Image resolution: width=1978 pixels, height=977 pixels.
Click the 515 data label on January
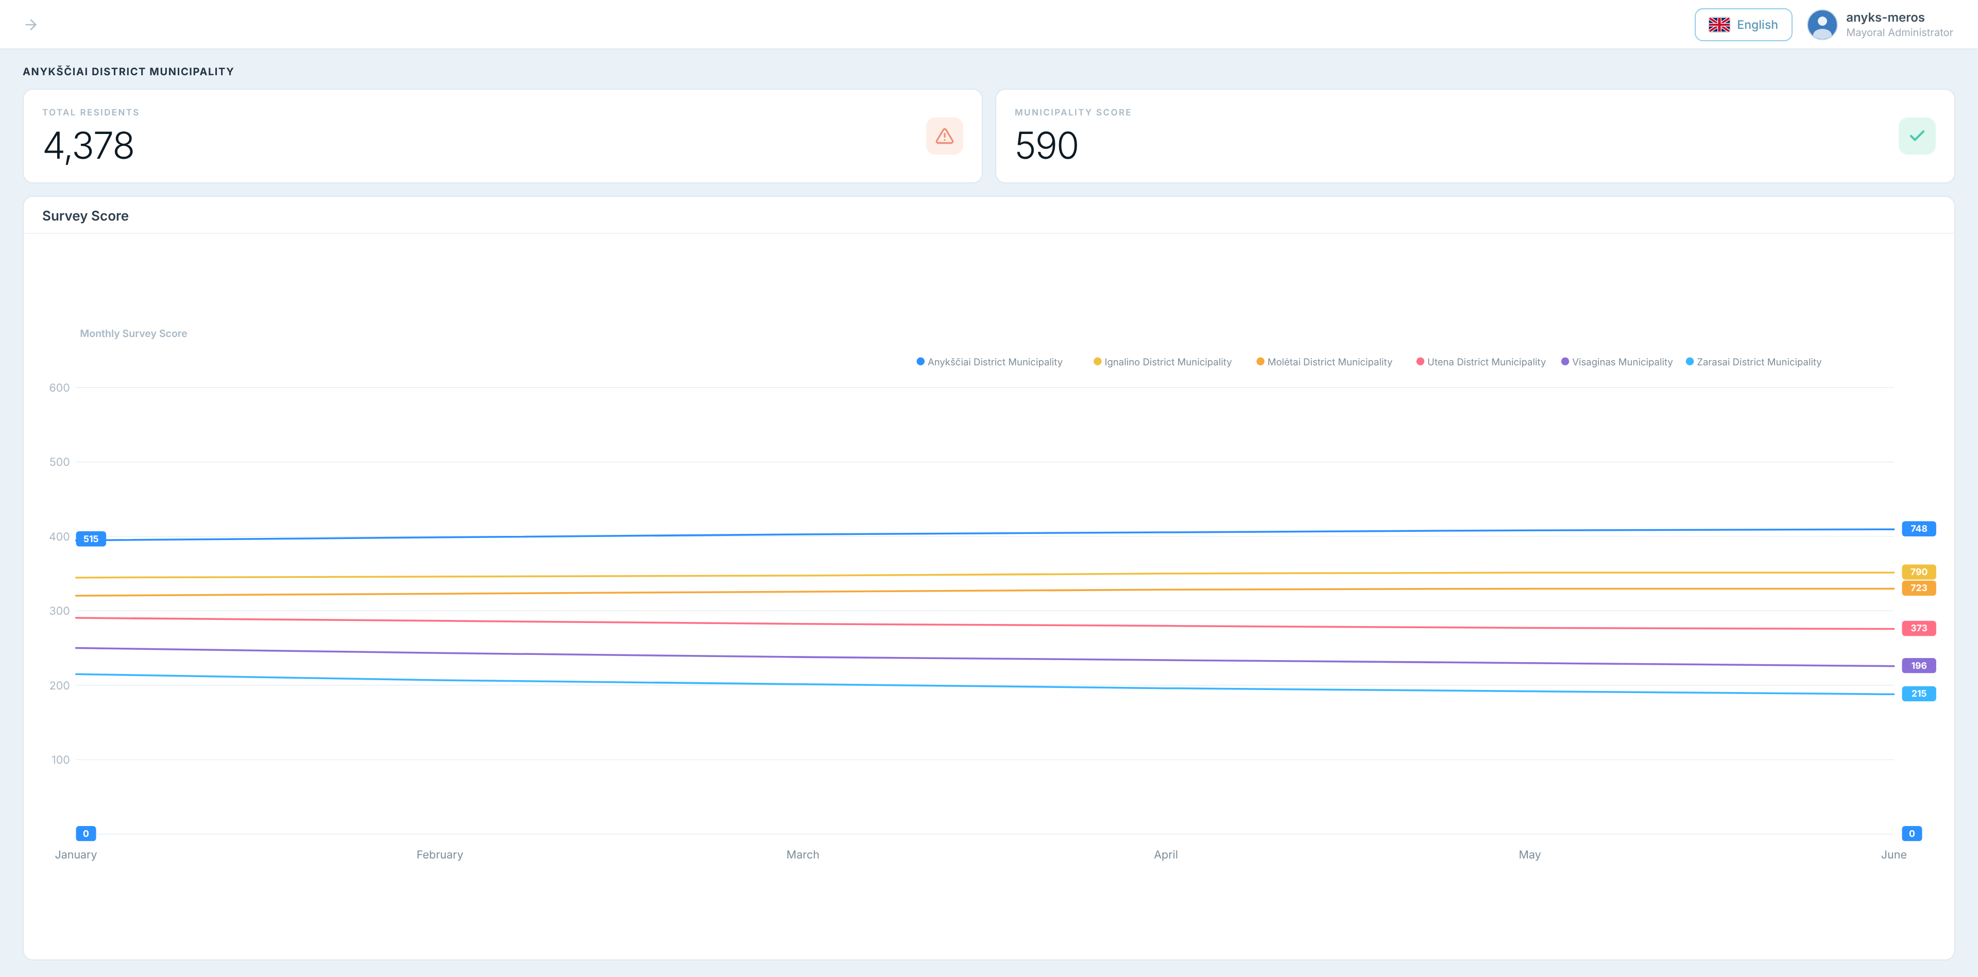tap(91, 538)
